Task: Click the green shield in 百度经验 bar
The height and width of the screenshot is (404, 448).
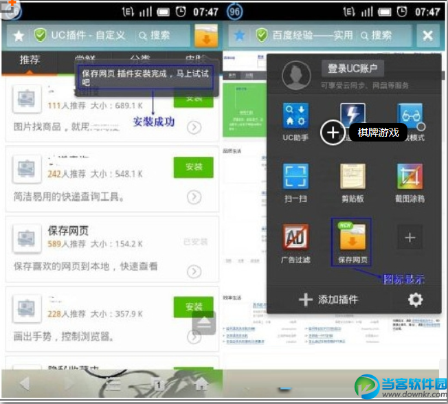Action: coord(261,35)
